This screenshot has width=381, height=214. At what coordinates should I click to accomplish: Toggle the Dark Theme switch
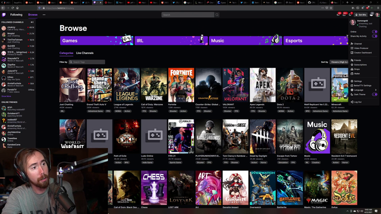(x=374, y=95)
